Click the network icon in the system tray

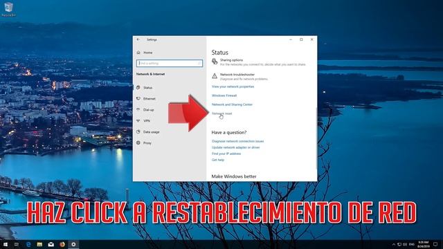[399, 244]
